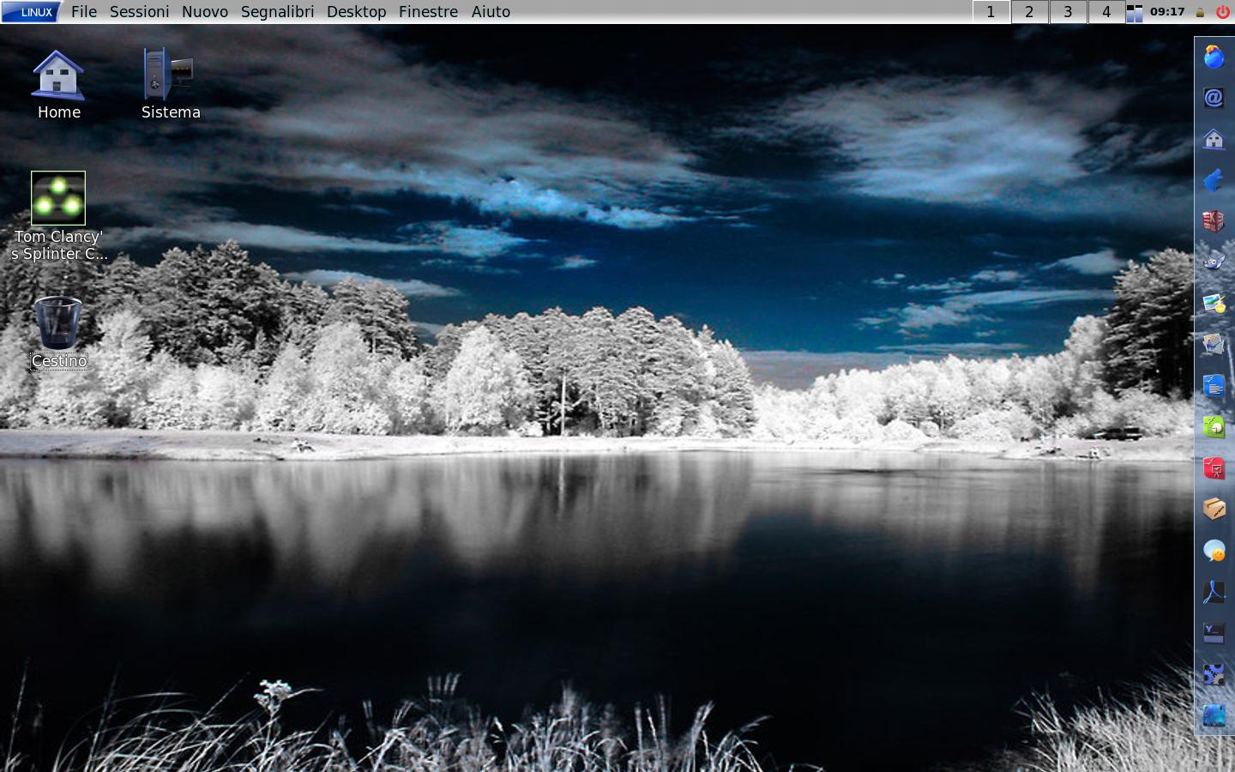Image resolution: width=1235 pixels, height=772 pixels.
Task: Launch the chat bubble messenger icon
Action: (x=1214, y=551)
